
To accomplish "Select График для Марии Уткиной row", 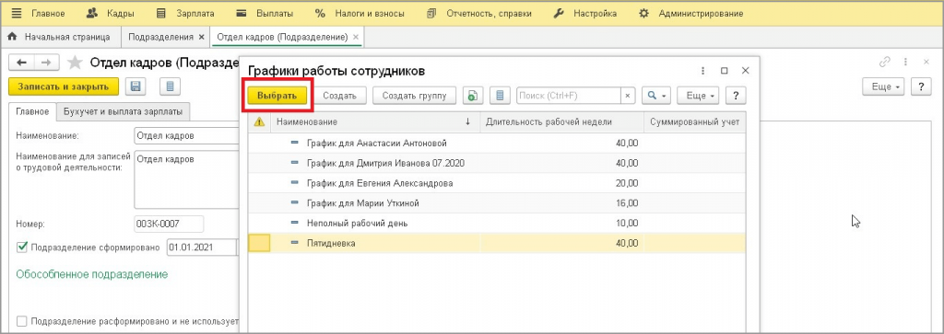I will [x=497, y=203].
